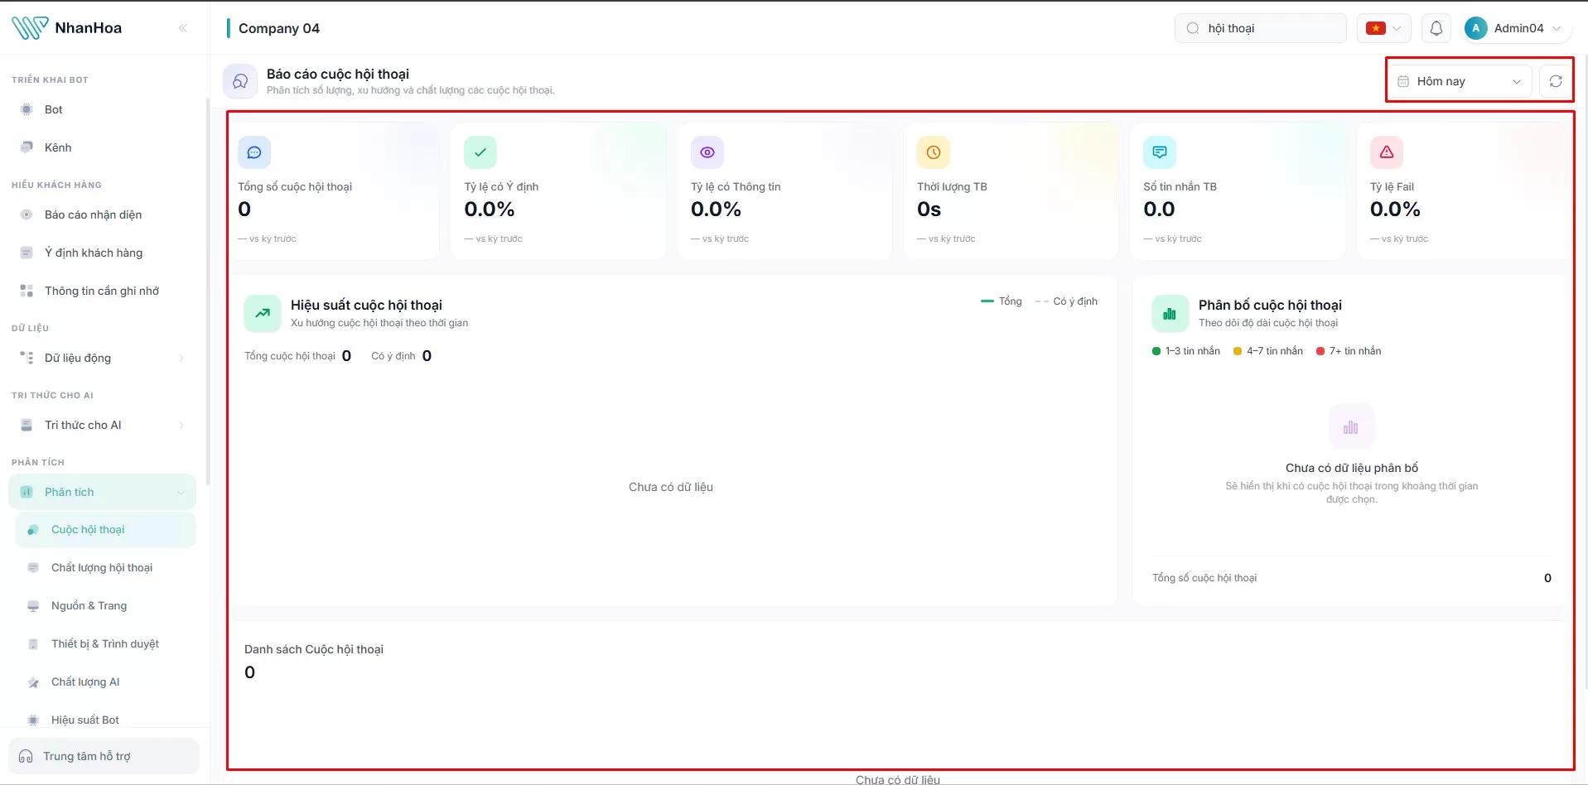Click Danh sách Cuộc hội thoại heading
The height and width of the screenshot is (785, 1588).
(314, 649)
